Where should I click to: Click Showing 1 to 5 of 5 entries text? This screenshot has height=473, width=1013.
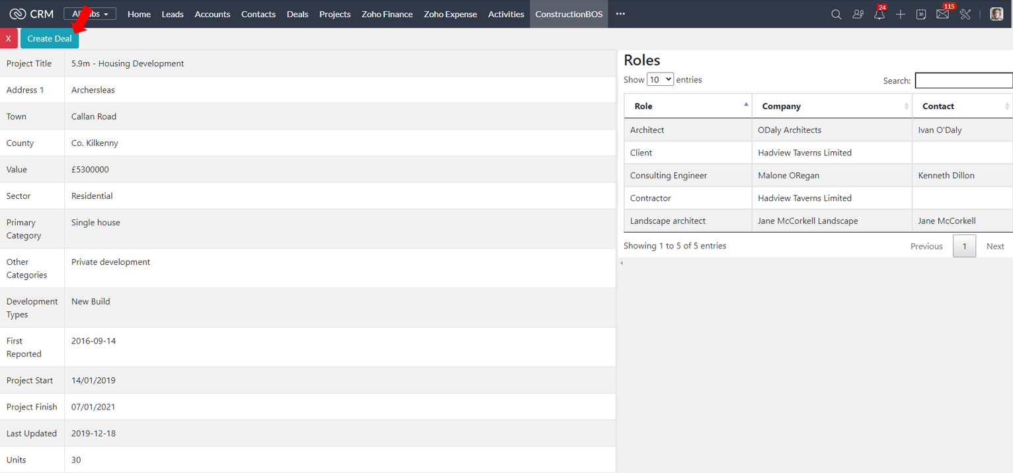click(x=675, y=246)
